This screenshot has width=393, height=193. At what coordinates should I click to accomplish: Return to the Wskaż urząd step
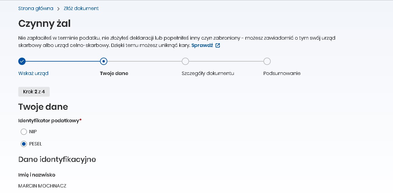[33, 73]
